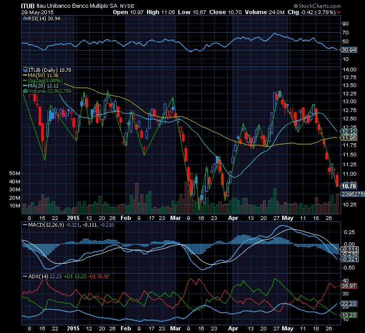Image resolution: width=365 pixels, height=333 pixels.
Task: Click the 11.96 price tag on right axis
Action: point(349,138)
